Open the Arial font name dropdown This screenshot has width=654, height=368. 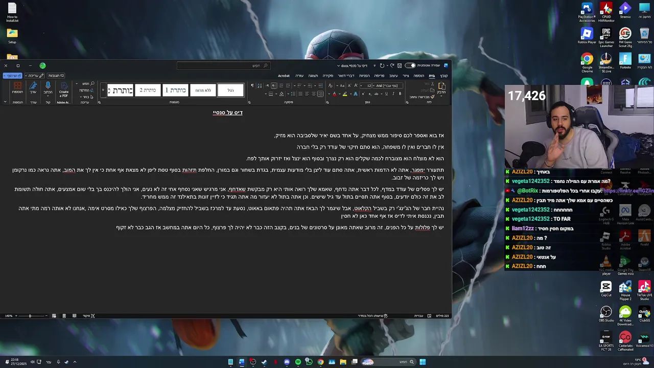pos(373,86)
